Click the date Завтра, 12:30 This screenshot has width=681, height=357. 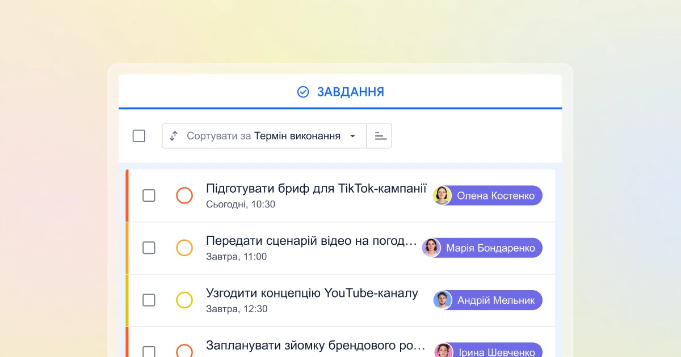237,309
